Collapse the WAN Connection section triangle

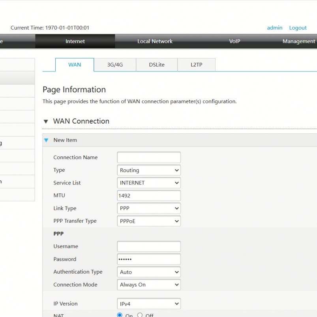pos(46,122)
